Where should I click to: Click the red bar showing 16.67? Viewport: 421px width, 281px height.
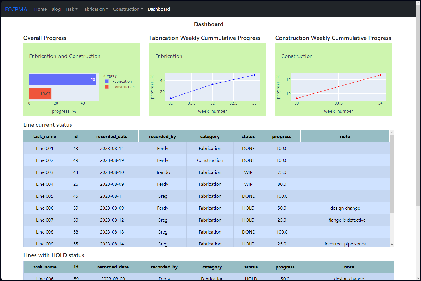40,93
